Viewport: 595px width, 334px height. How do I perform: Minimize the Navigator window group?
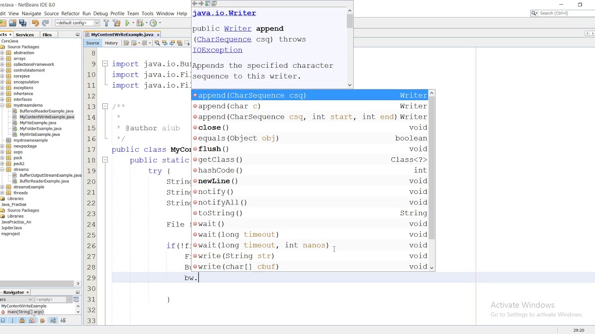click(x=78, y=292)
